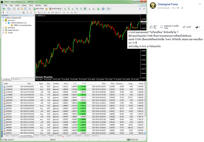Select the equidistant channel tool

coord(23,12)
